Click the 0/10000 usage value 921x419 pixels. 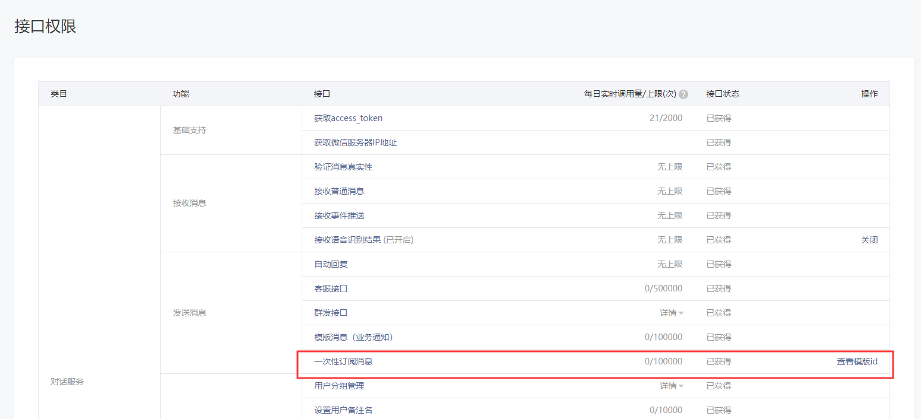[666, 410]
